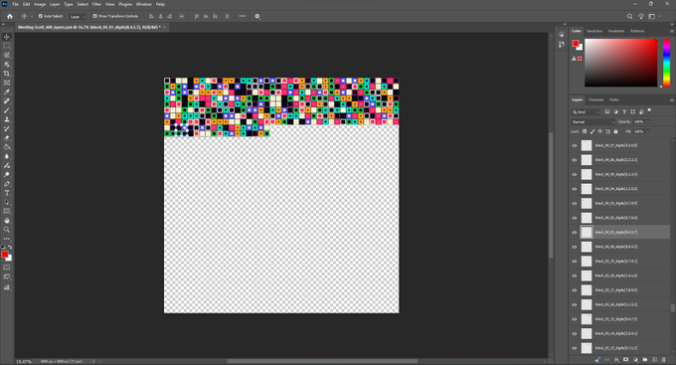This screenshot has height=365, width=676.
Task: Click the options bar gear icon
Action: coord(257,16)
